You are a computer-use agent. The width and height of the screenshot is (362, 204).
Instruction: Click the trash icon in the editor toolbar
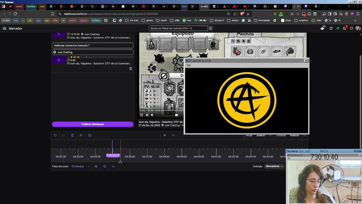tap(72, 135)
